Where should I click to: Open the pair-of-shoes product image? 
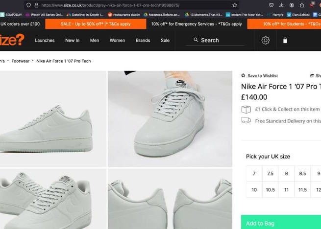click(53, 199)
